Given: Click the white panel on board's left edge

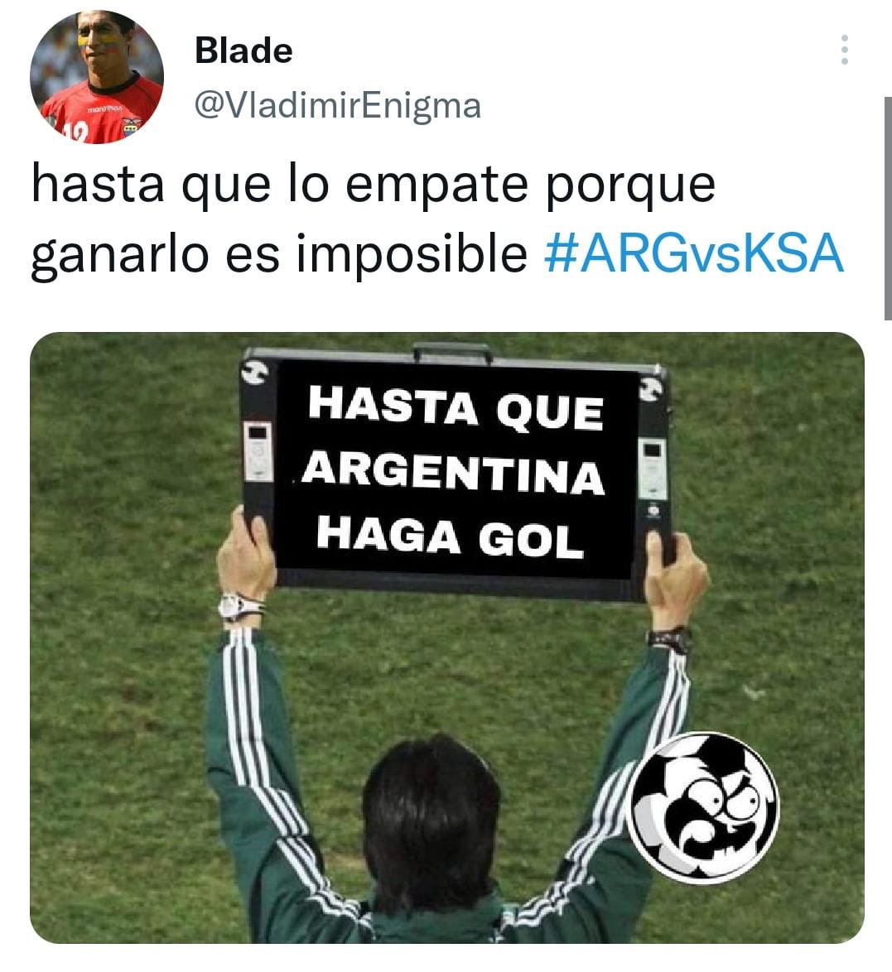Looking at the screenshot, I should (x=258, y=450).
